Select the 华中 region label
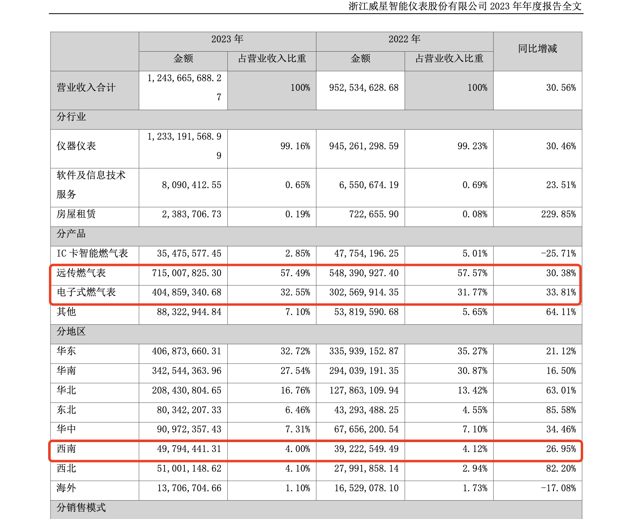Image resolution: width=628 pixels, height=519 pixels. coord(66,429)
